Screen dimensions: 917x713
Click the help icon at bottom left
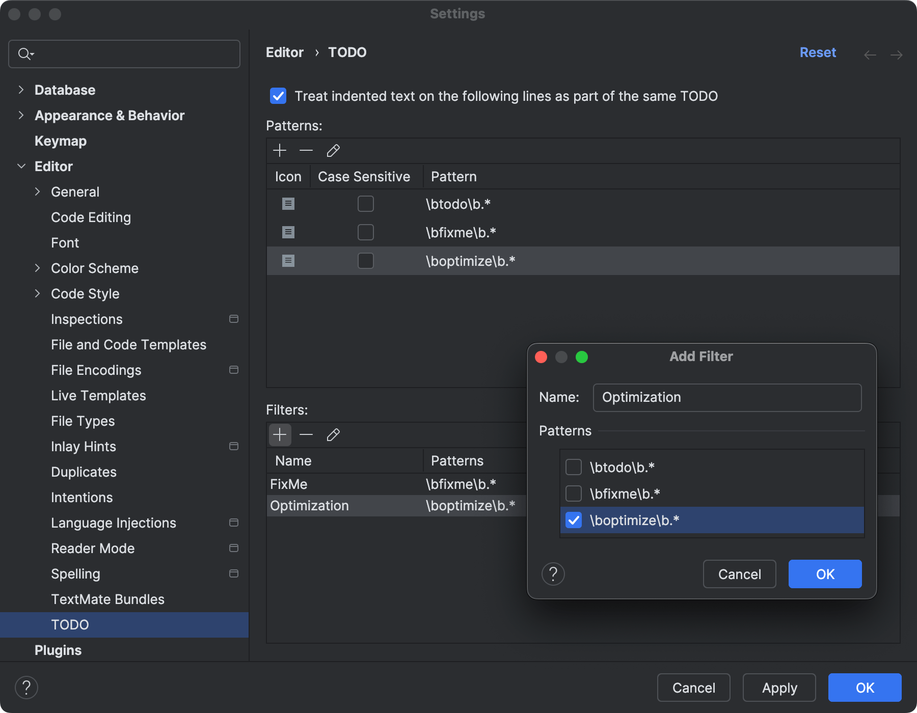(26, 687)
